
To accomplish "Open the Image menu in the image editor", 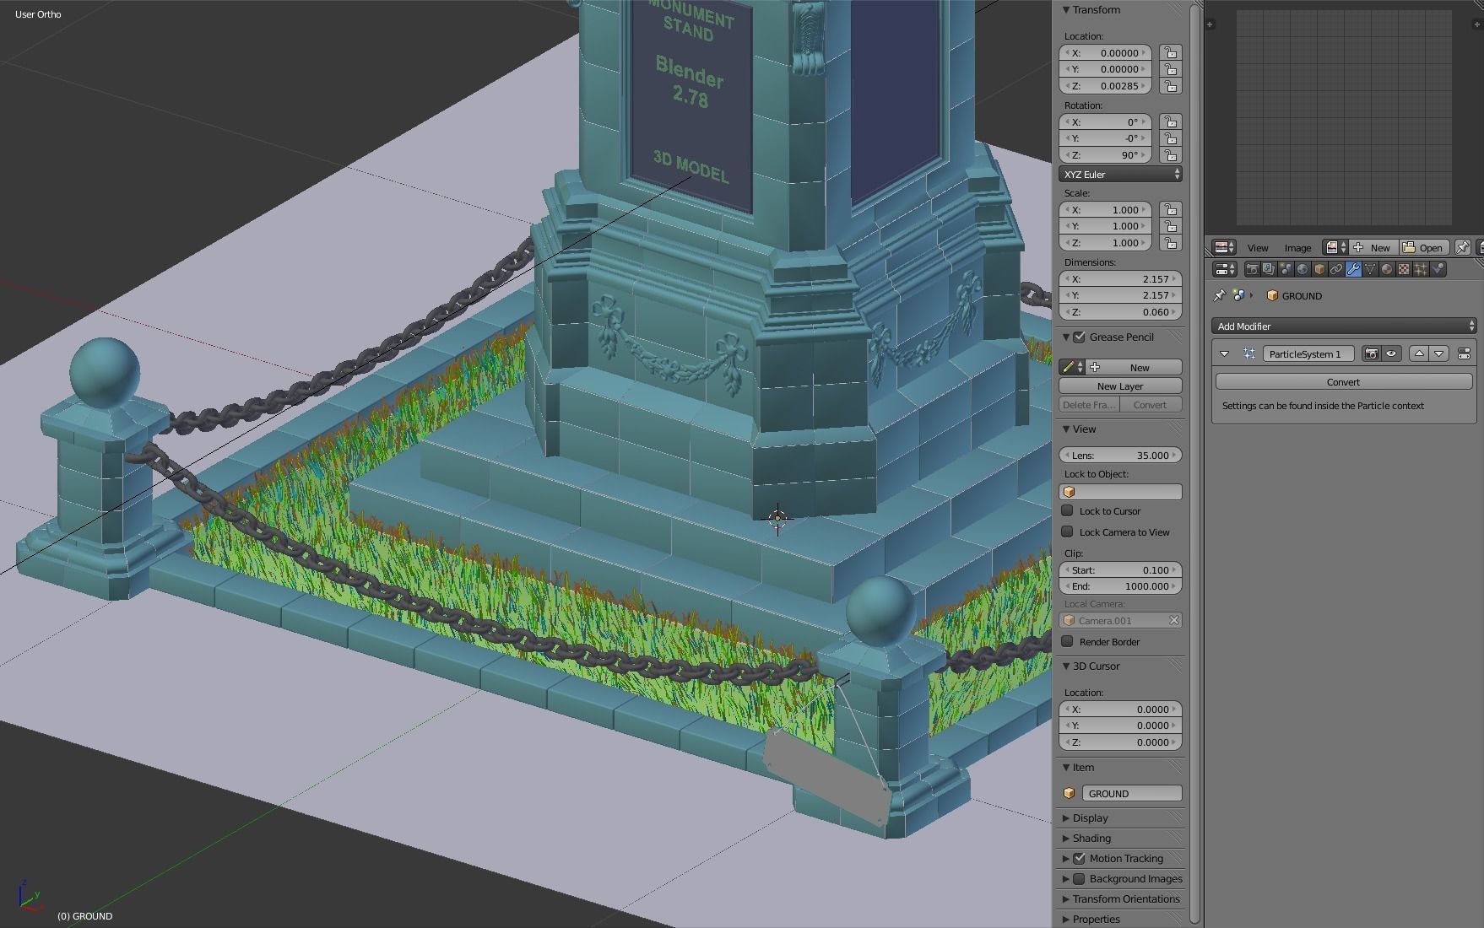I will (1298, 248).
